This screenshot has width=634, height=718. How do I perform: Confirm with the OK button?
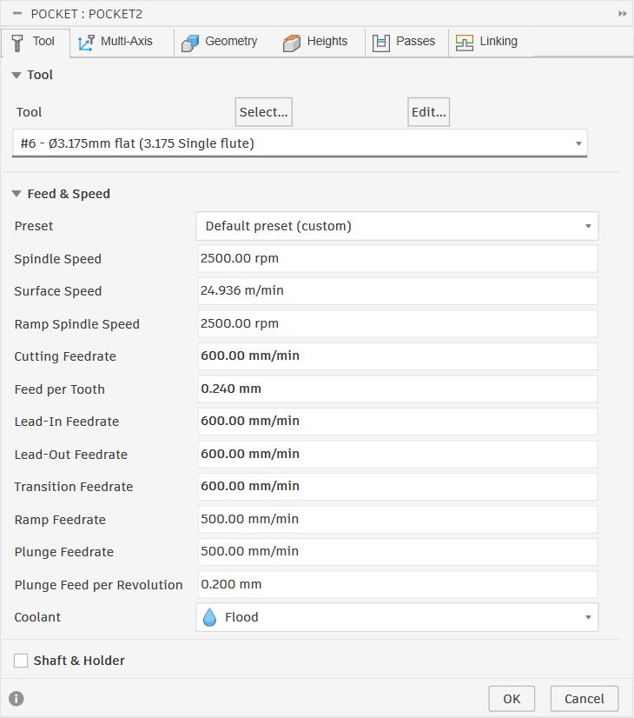pos(512,698)
